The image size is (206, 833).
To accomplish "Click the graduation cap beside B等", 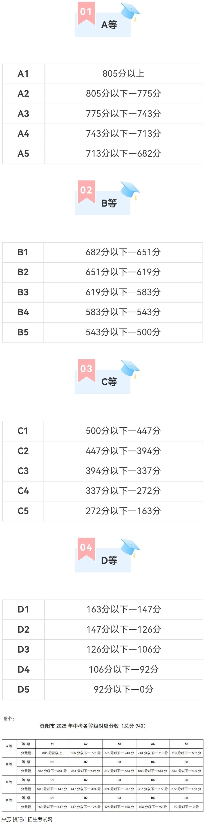I will pyautogui.click(x=130, y=191).
